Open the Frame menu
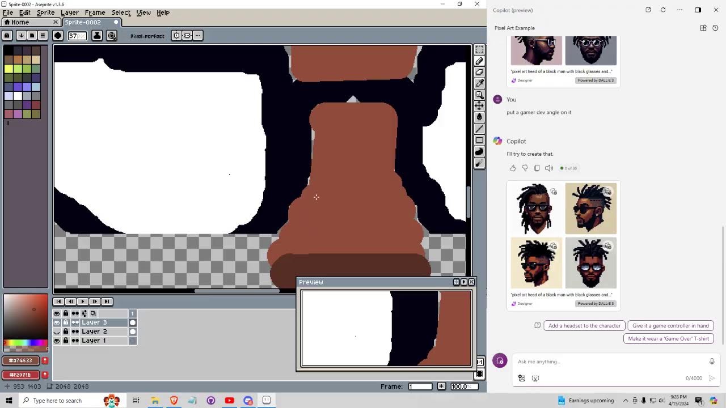The height and width of the screenshot is (408, 726). click(95, 12)
